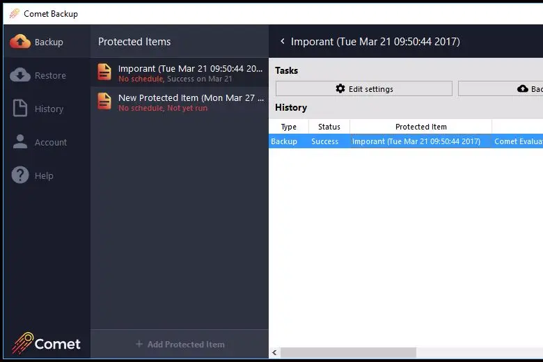Screen dimensions: 543x362
Task: Open the Account section
Action: pos(47,142)
